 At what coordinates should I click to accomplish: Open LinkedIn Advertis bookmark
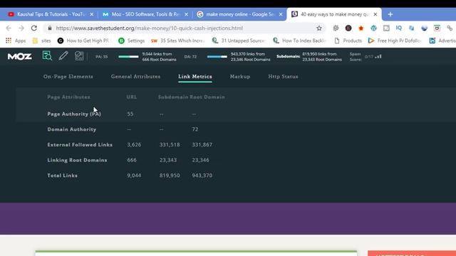coord(442,41)
